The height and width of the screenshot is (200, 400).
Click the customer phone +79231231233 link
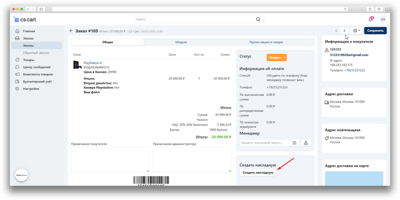pyautogui.click(x=354, y=70)
